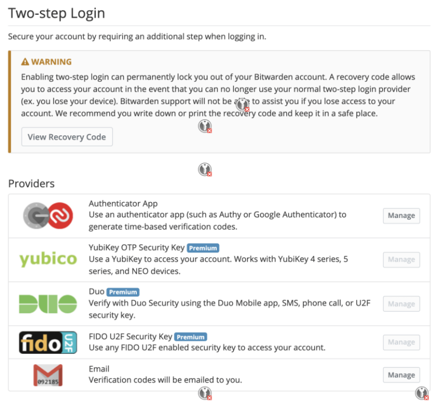
Task: Manage the Authenticator App provider
Action: pyautogui.click(x=401, y=216)
